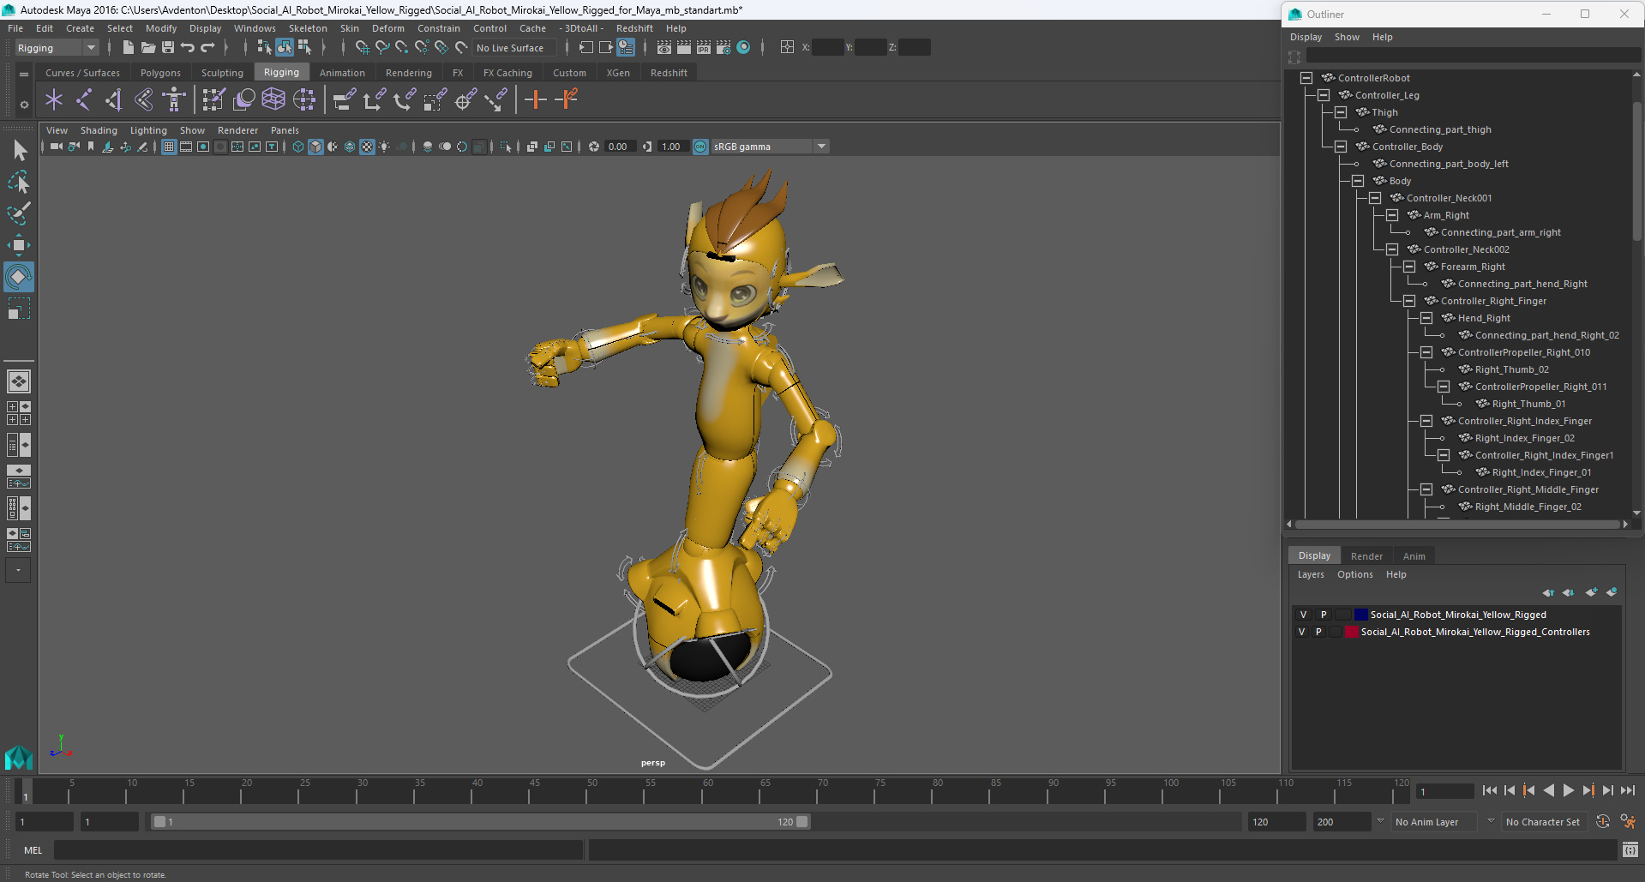Click the MEL command input field
The width and height of the screenshot is (1645, 882).
click(x=318, y=850)
